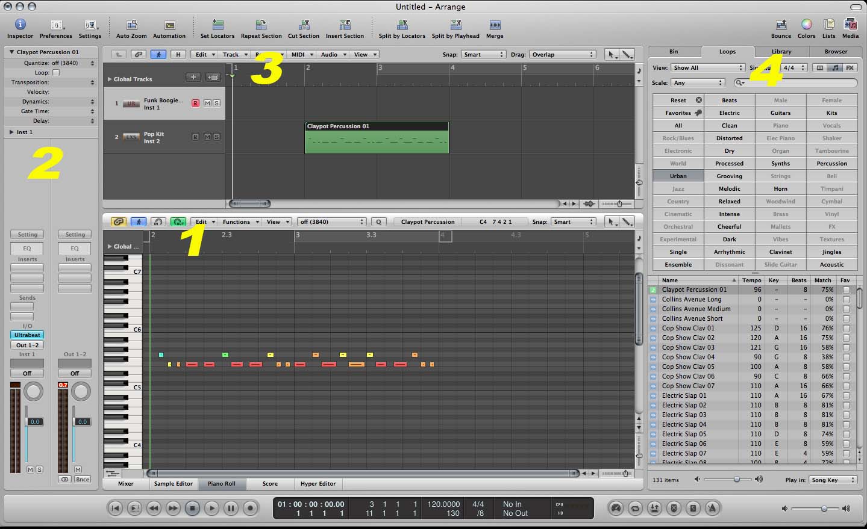Screen dimensions: 867x529
Task: Select the Percussion category button
Action: click(x=831, y=163)
